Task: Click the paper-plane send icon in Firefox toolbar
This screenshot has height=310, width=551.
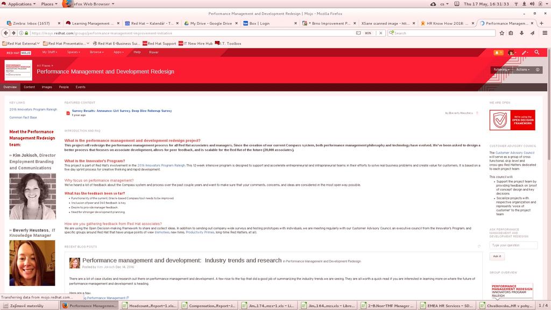Action: [532, 33]
